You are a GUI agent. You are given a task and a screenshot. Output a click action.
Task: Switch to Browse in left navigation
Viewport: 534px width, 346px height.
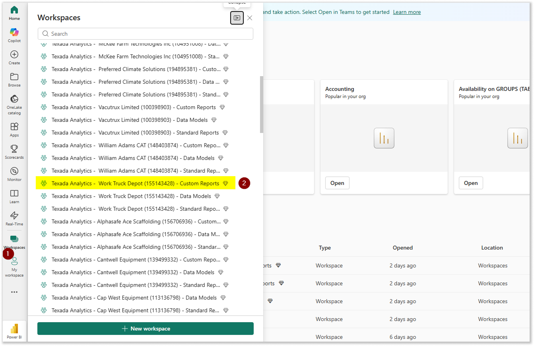pos(14,79)
